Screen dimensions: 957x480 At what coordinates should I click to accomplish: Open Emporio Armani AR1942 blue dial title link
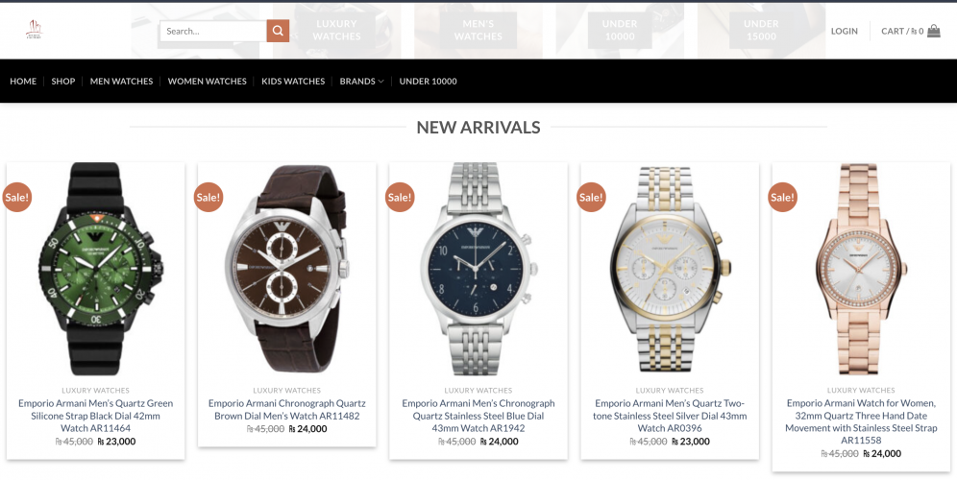(478, 416)
